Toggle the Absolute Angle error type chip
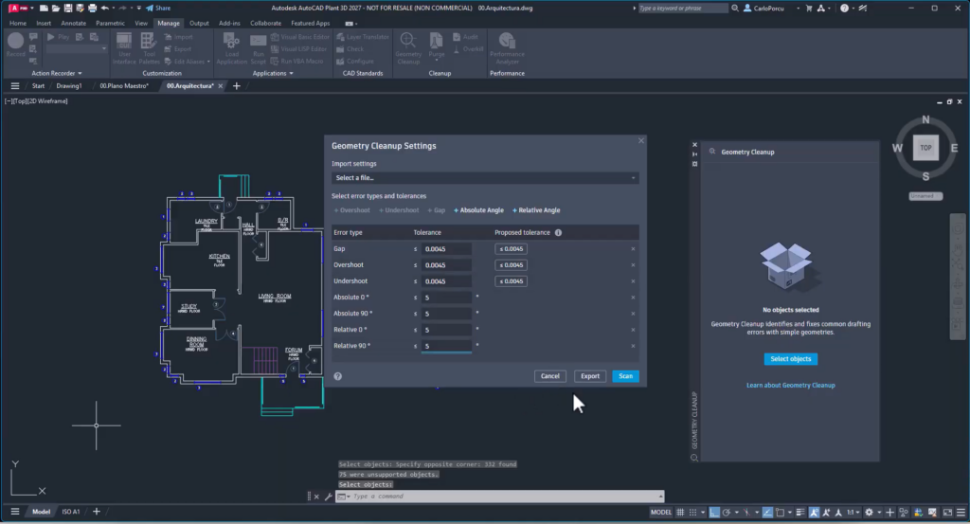The width and height of the screenshot is (970, 524). click(478, 210)
